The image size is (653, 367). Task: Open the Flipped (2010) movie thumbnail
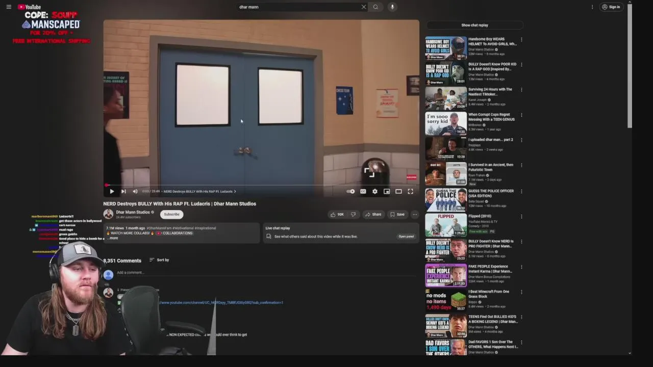(x=446, y=225)
